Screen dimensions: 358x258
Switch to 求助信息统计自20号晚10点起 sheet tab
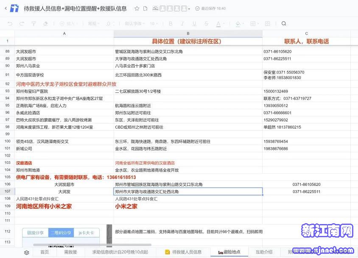(x=120, y=252)
